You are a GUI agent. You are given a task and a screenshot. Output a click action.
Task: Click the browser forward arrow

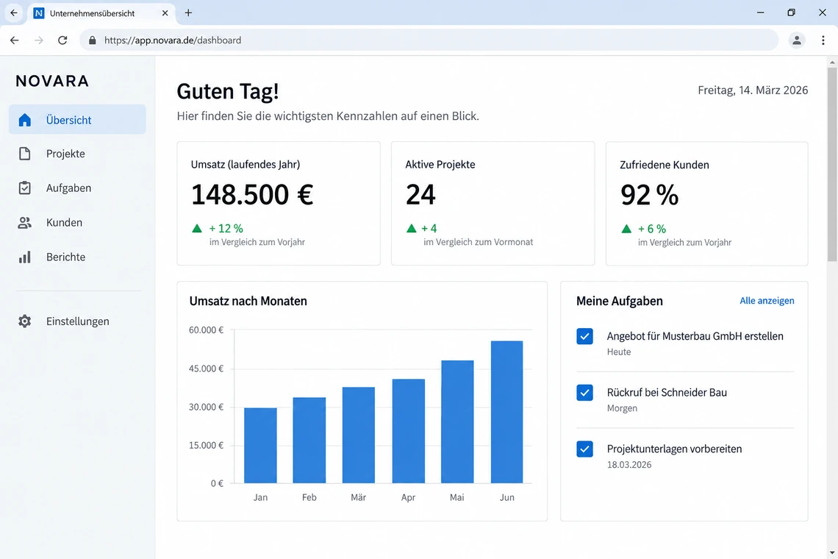coord(38,40)
